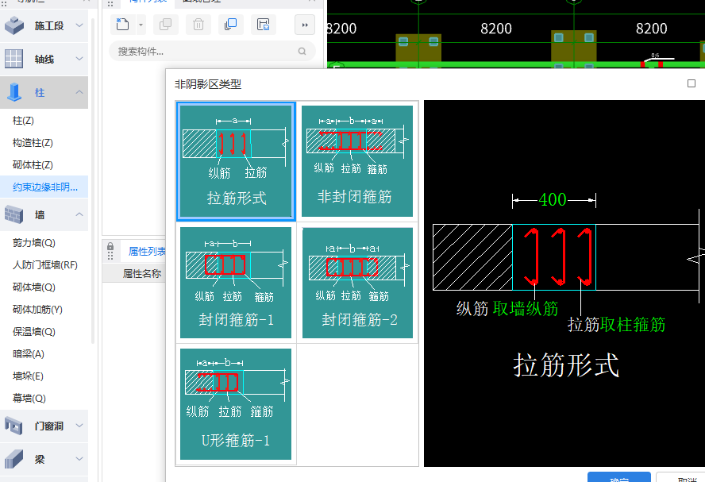
Task: Select the 封闭箍筋-1 type thumbnail
Action: point(236,283)
